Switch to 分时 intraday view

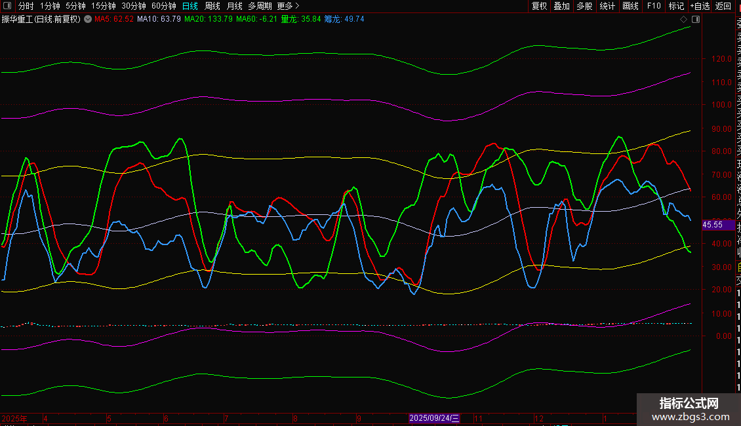(26, 6)
